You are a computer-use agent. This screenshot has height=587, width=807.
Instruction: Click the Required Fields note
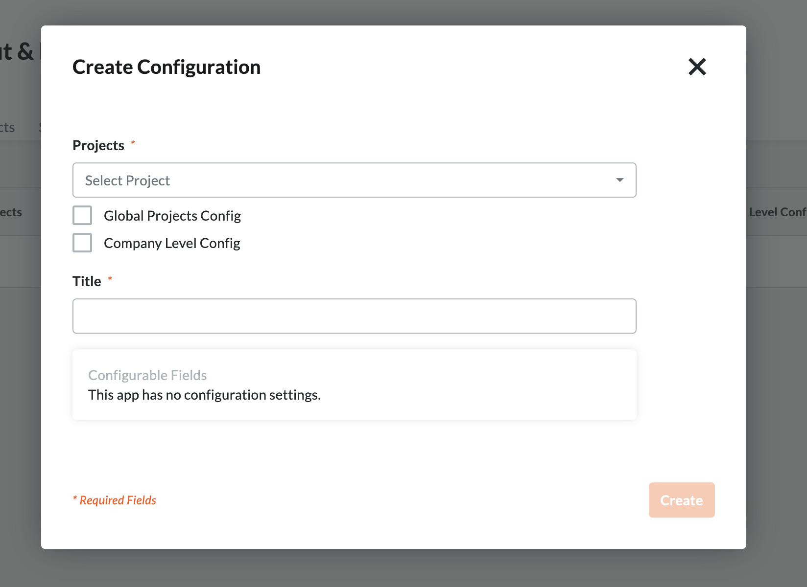pos(115,500)
